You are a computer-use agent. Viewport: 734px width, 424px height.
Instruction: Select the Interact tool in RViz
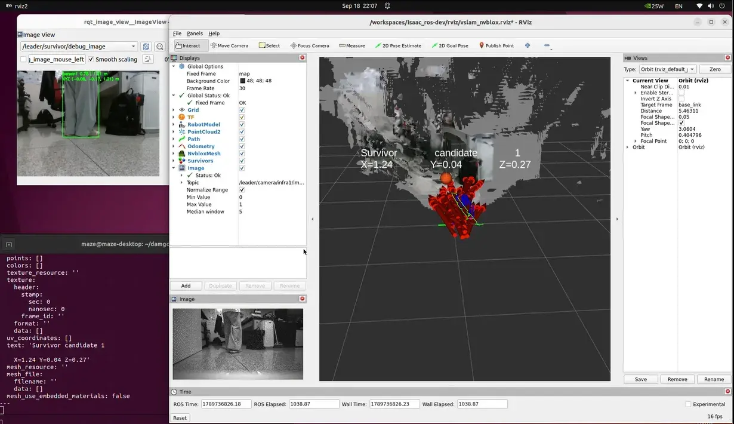[191, 45]
